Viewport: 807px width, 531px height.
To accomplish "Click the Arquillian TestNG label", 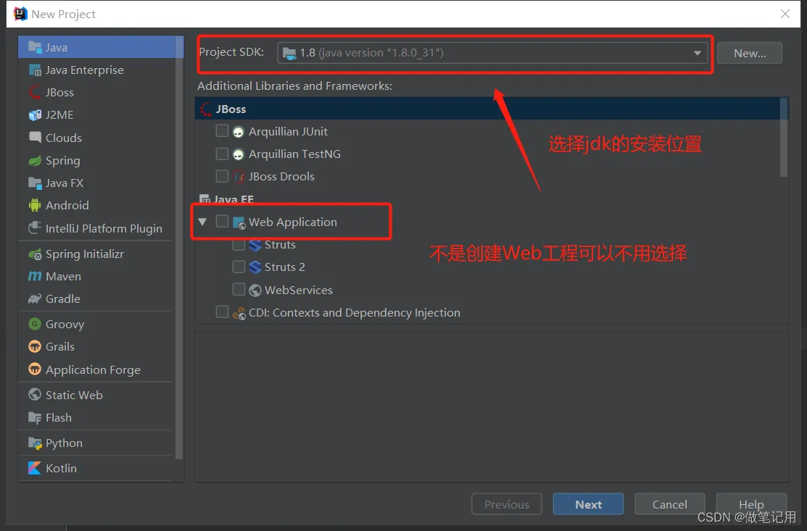I will pyautogui.click(x=295, y=154).
